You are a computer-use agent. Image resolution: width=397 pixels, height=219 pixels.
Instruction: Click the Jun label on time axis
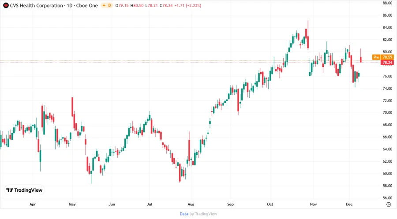click(112, 204)
